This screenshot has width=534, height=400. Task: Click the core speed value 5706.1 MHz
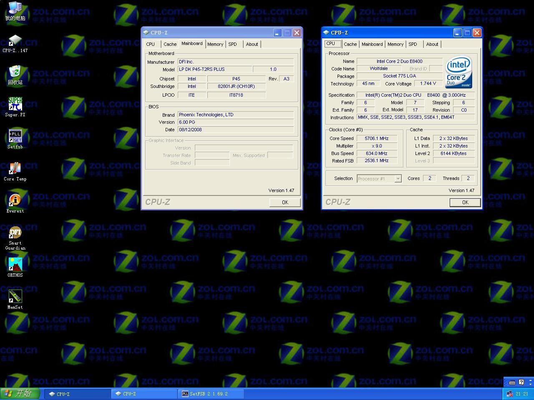pos(377,138)
